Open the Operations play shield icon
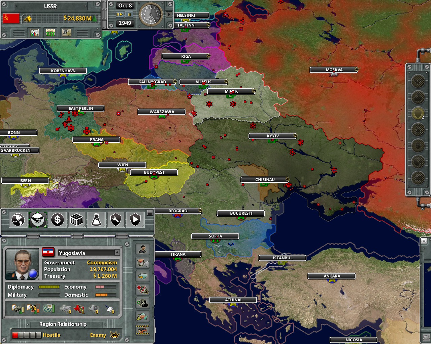The image size is (431, 344). (x=135, y=220)
